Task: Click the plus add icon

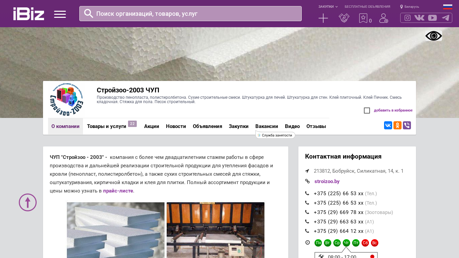Action: click(x=323, y=18)
